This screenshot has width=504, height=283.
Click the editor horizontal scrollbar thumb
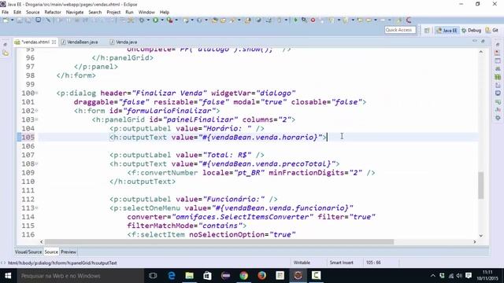(x=219, y=241)
